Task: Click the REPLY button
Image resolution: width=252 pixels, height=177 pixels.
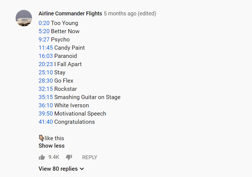Action: tap(89, 157)
